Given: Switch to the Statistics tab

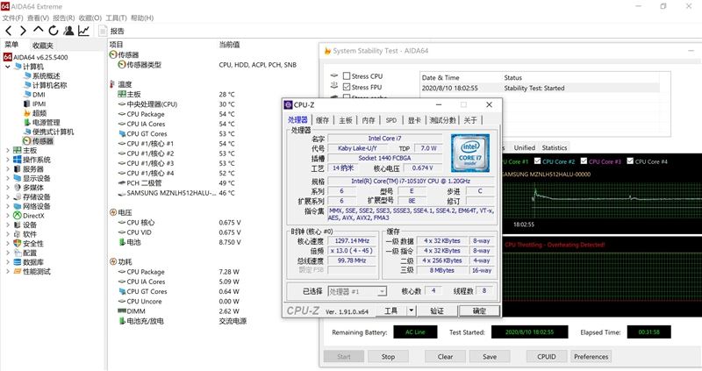Looking at the screenshot, I should (x=555, y=147).
